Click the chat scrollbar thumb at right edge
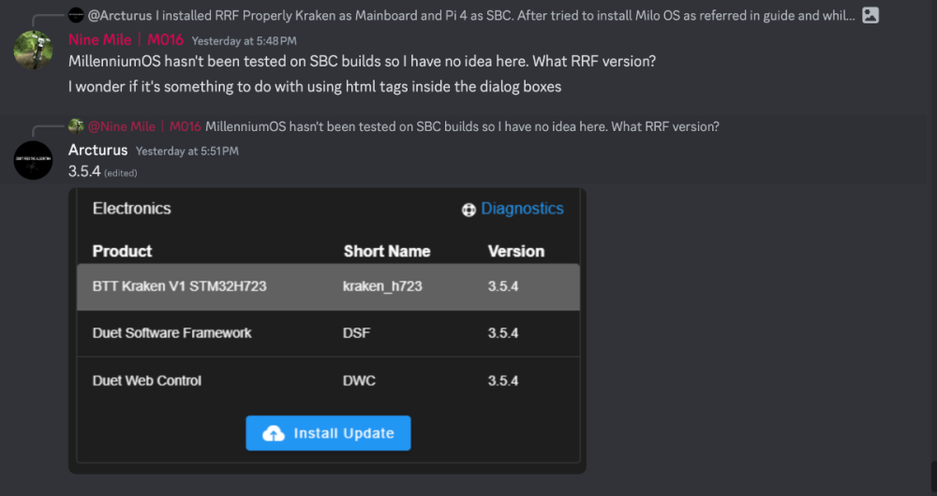This screenshot has height=496, width=937. coord(933,474)
